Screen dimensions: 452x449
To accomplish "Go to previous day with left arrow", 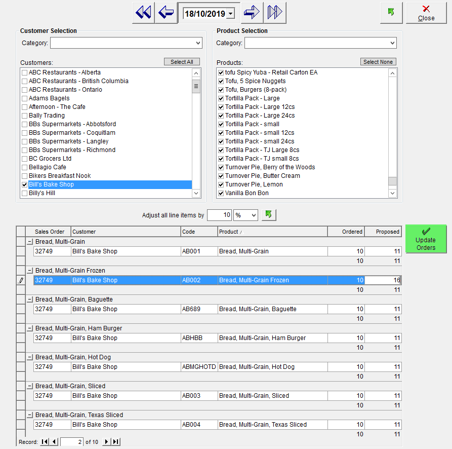I will (166, 13).
